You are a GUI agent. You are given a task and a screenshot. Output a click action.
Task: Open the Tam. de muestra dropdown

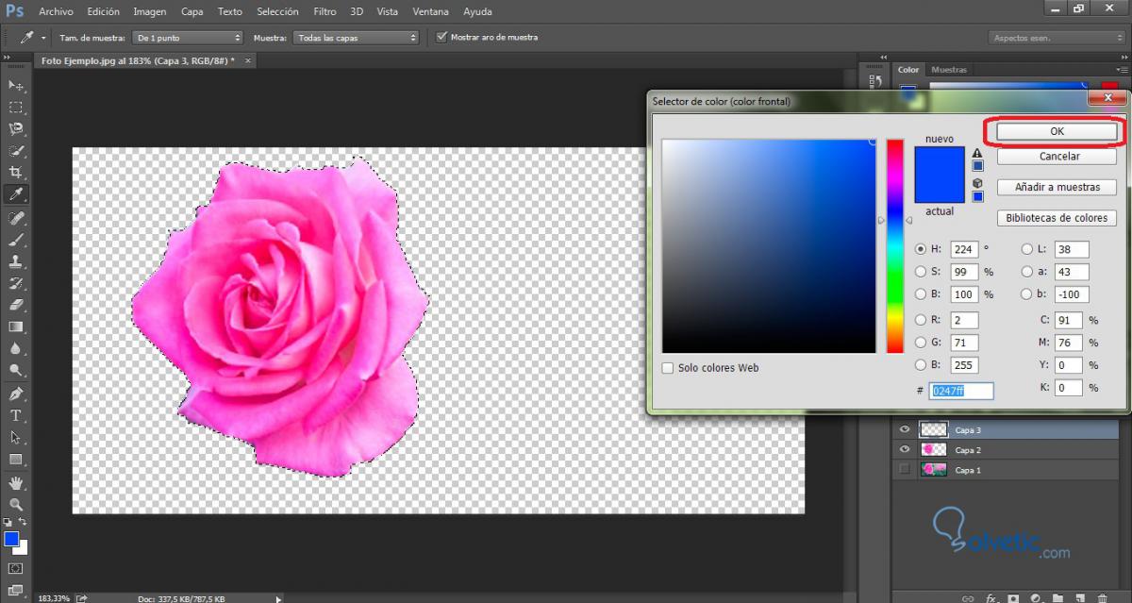coord(188,38)
